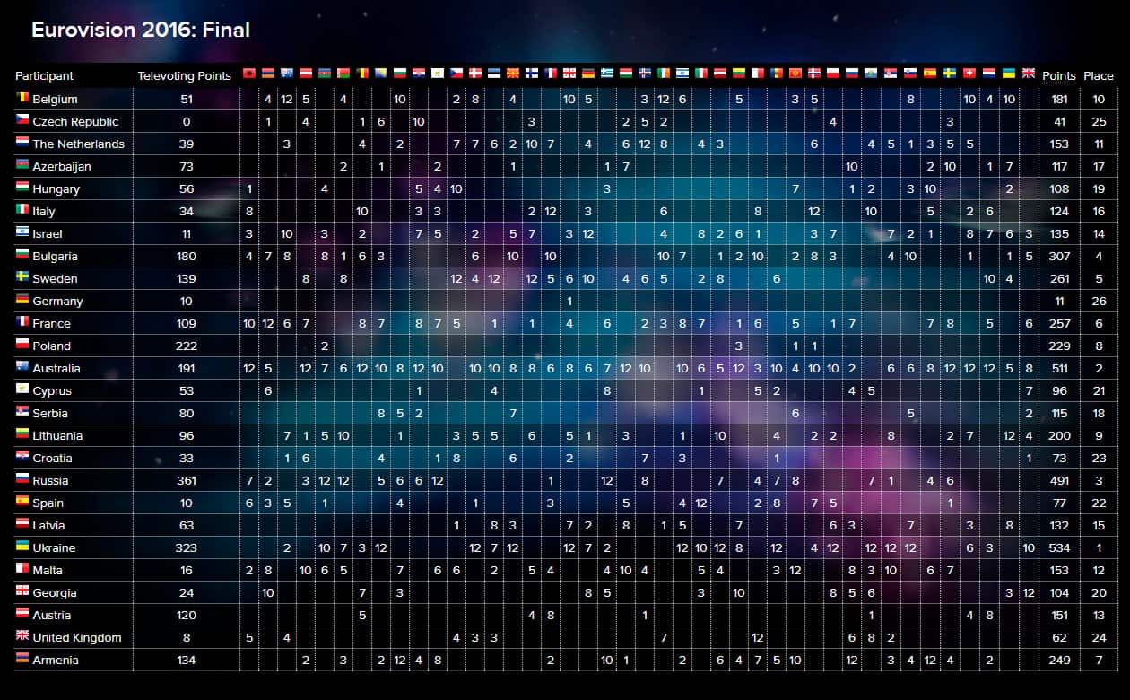
Task: Click the Italy flag icon
Action: (x=22, y=211)
